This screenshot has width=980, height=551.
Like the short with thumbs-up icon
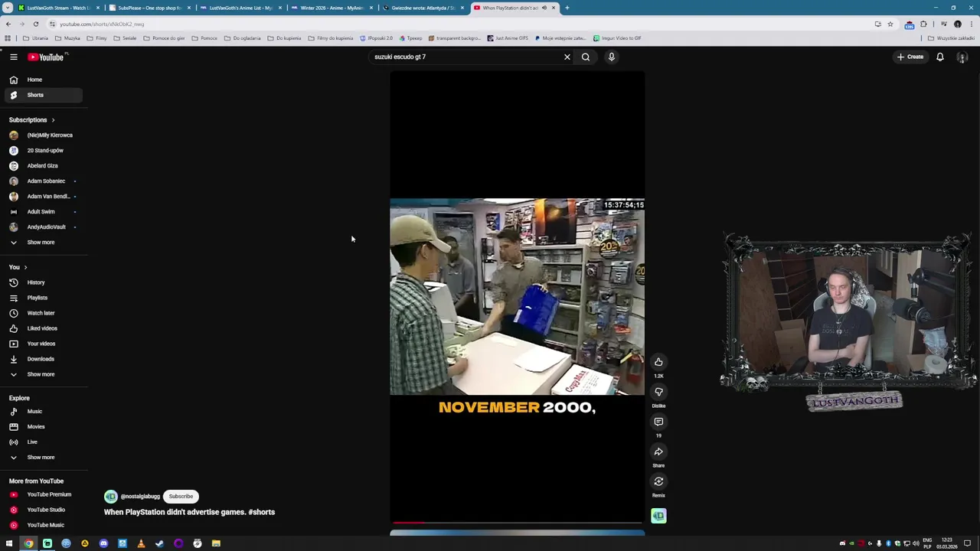[658, 362]
